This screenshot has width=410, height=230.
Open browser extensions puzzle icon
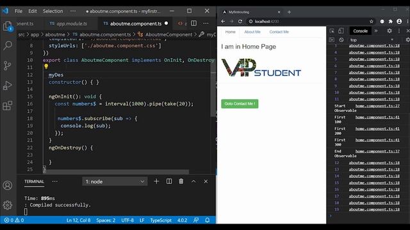point(391,21)
